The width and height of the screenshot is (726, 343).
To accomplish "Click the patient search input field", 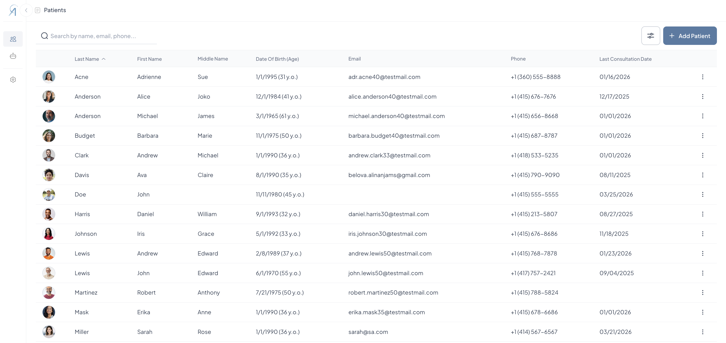I will (x=101, y=36).
